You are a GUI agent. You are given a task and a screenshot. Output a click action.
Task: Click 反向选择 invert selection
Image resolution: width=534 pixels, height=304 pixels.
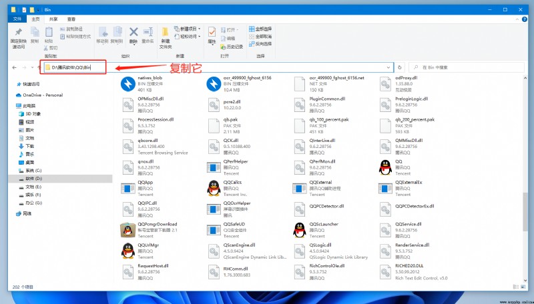coord(260,44)
